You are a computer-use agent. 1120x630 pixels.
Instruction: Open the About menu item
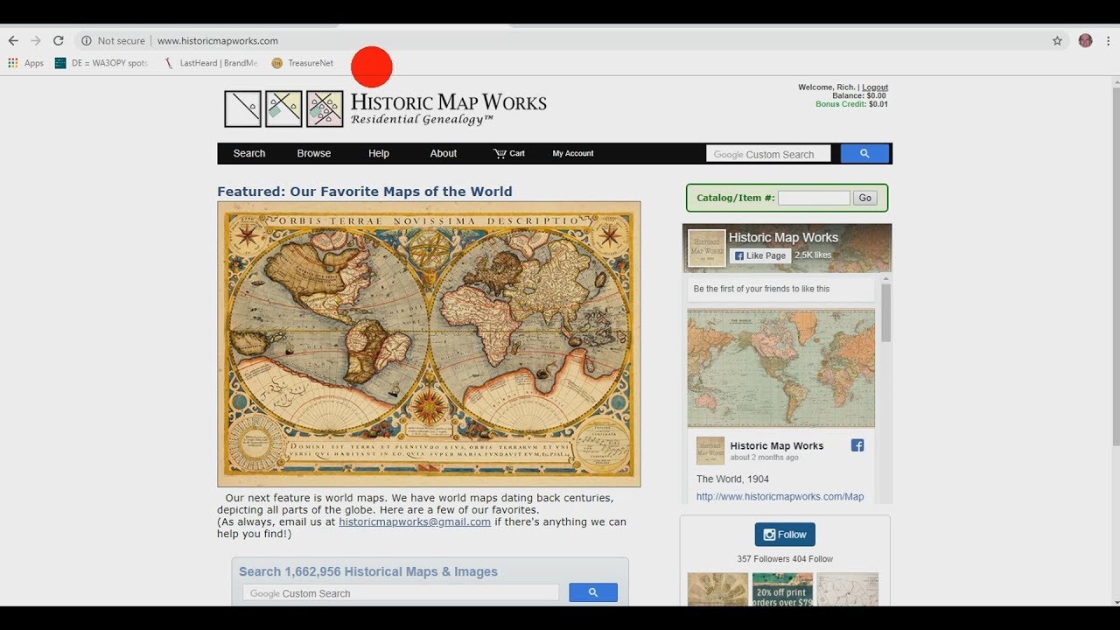pos(444,153)
